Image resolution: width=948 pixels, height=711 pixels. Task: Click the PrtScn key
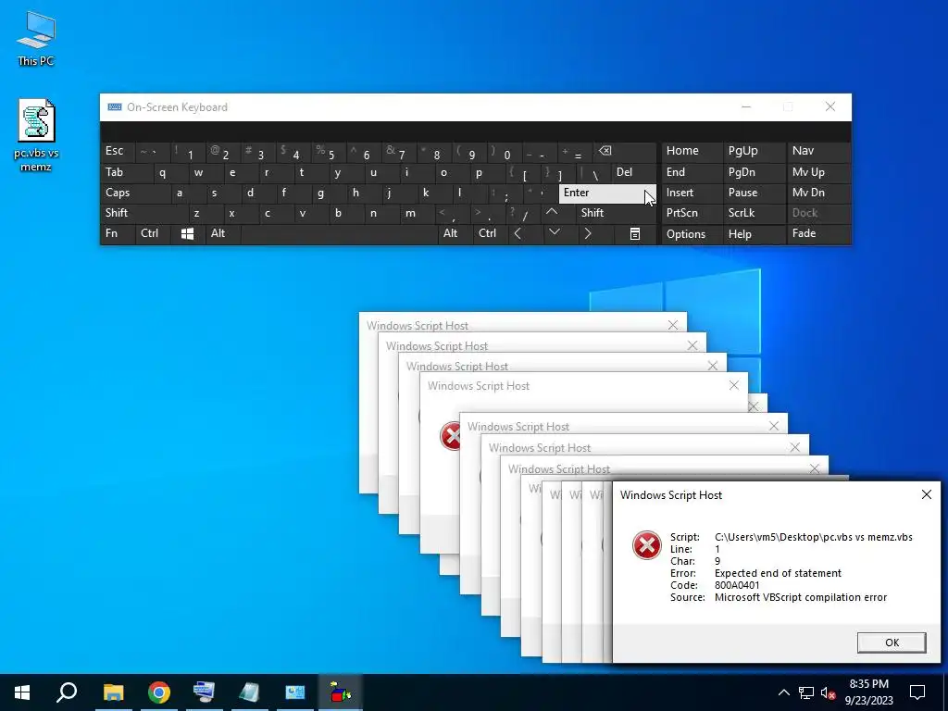[692, 213]
